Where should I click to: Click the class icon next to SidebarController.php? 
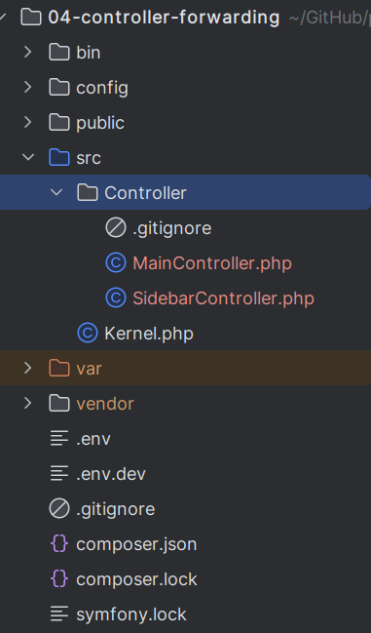[x=116, y=298]
